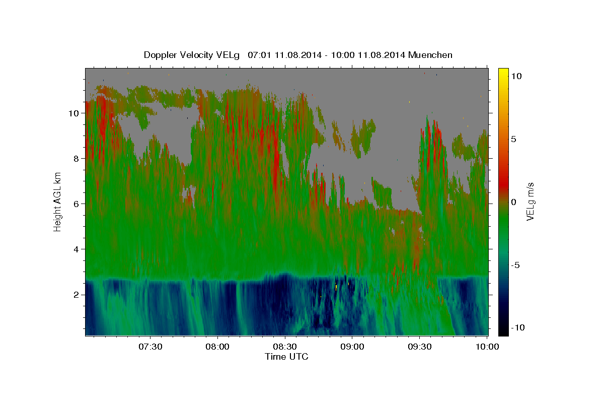Click the height axis label '2'

(x=76, y=295)
